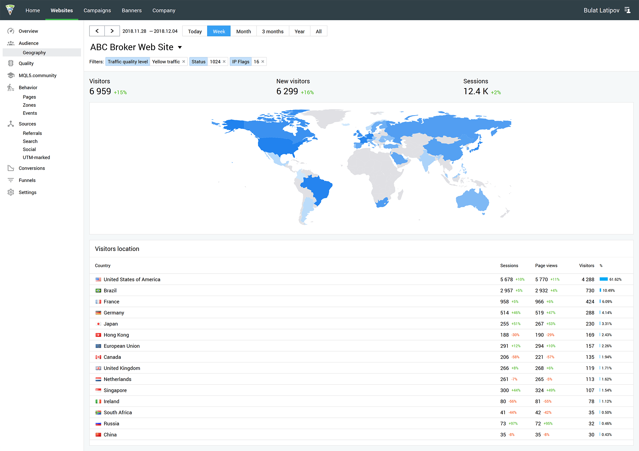Image resolution: width=639 pixels, height=451 pixels.
Task: Expand the Sources tree item
Action: 27,123
